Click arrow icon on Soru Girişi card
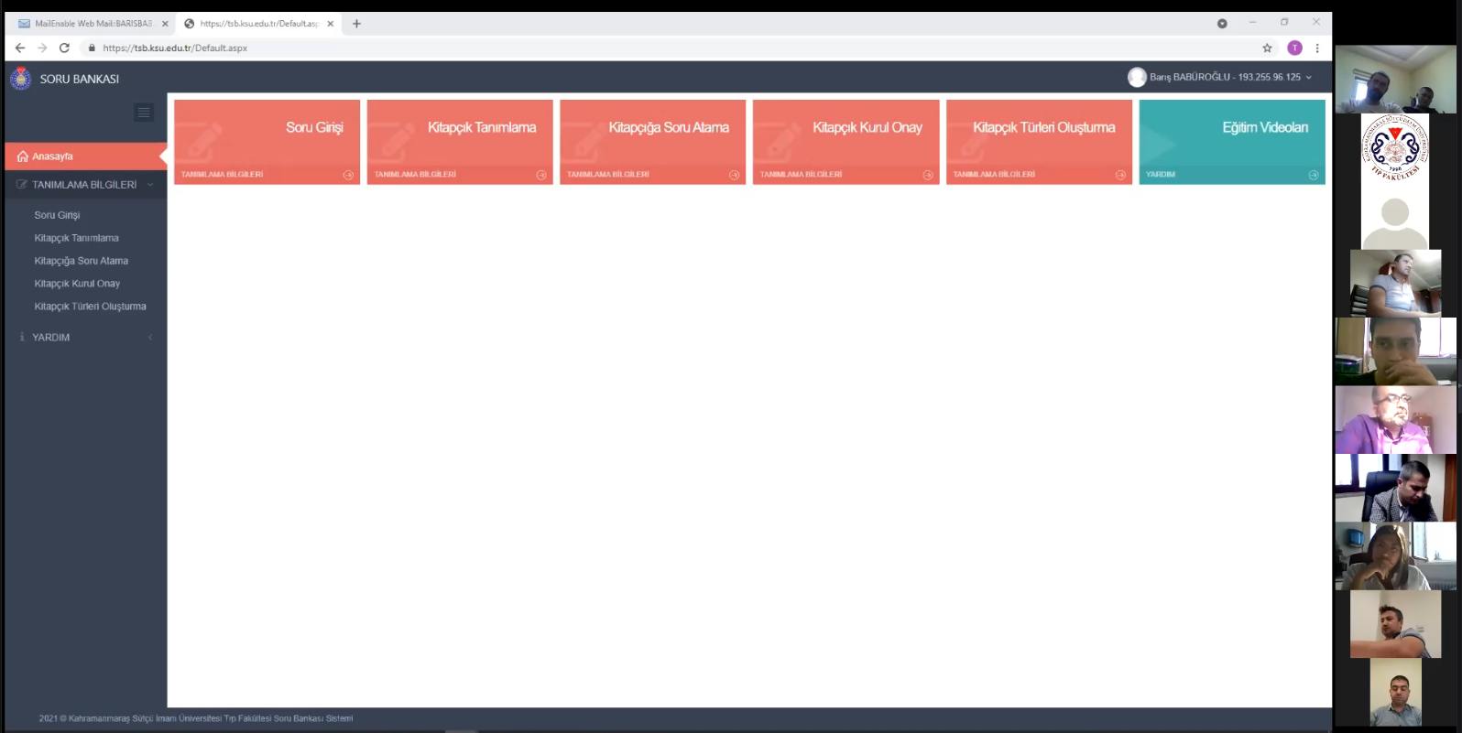This screenshot has height=733, width=1462. click(348, 175)
